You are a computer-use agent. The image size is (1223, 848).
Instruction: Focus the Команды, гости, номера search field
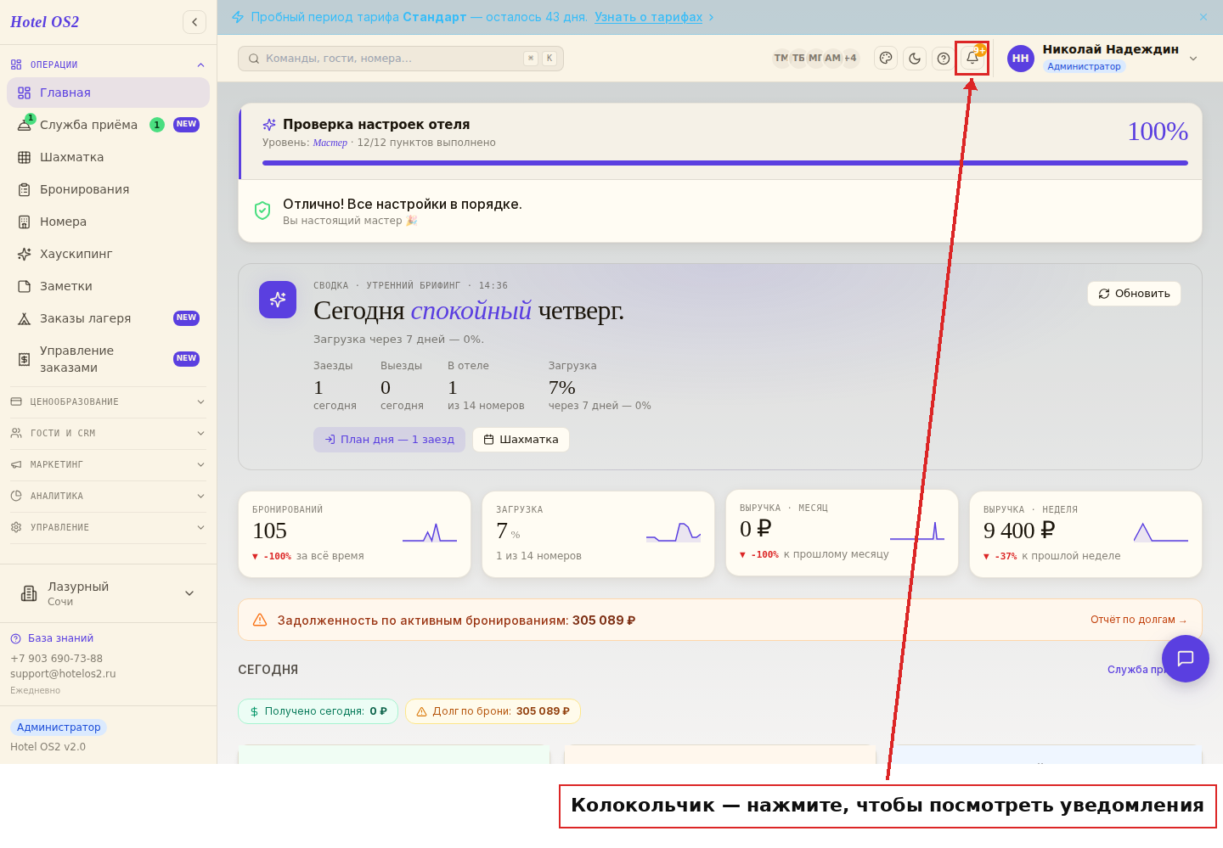[401, 59]
